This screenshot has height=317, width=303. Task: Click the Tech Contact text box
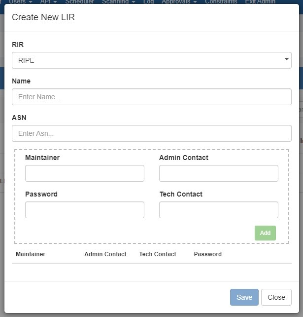point(218,210)
